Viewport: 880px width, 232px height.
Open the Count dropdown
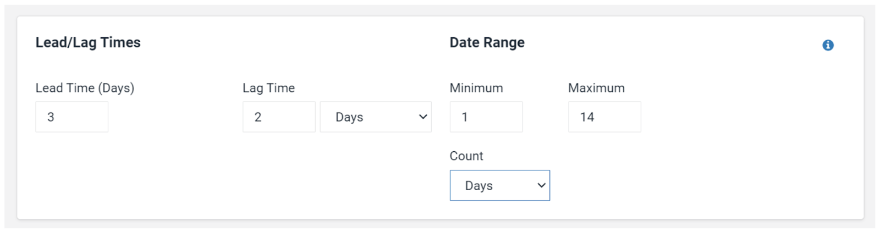(499, 185)
